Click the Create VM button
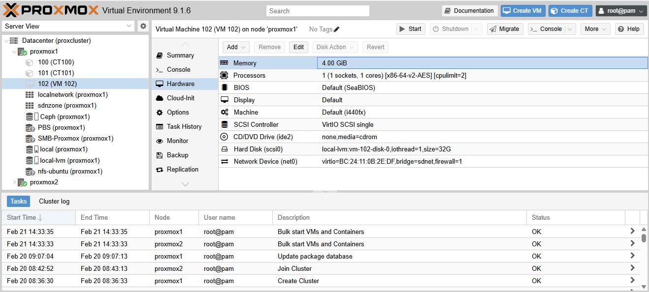Screen dimensions: 649x292 tap(523, 11)
